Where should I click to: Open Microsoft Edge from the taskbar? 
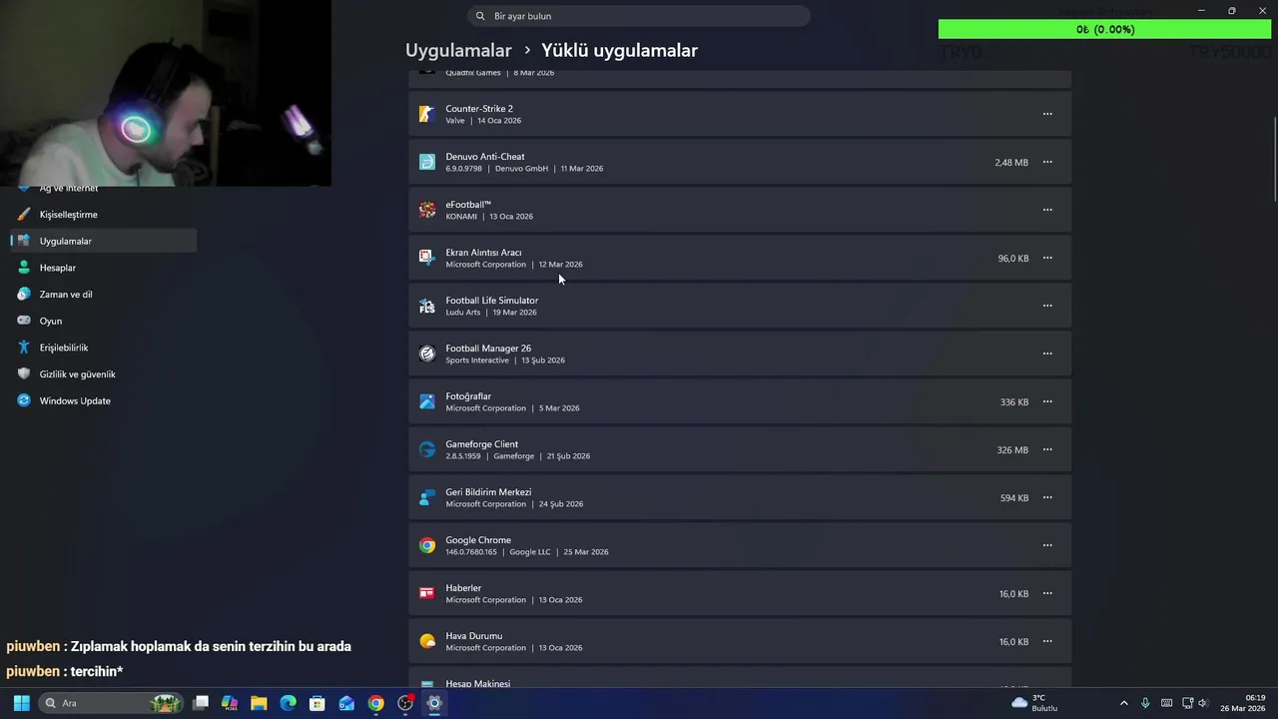click(x=288, y=703)
